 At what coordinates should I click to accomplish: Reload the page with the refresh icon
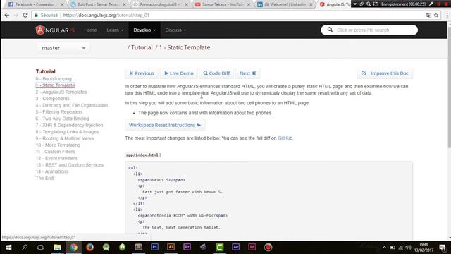25,15
